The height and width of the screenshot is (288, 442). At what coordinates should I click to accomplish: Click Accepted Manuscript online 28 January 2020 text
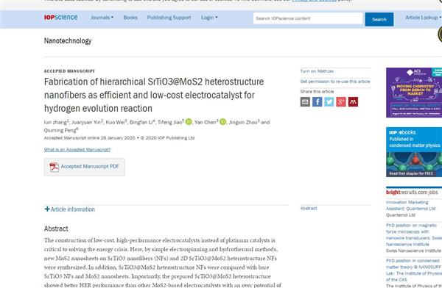89,138
